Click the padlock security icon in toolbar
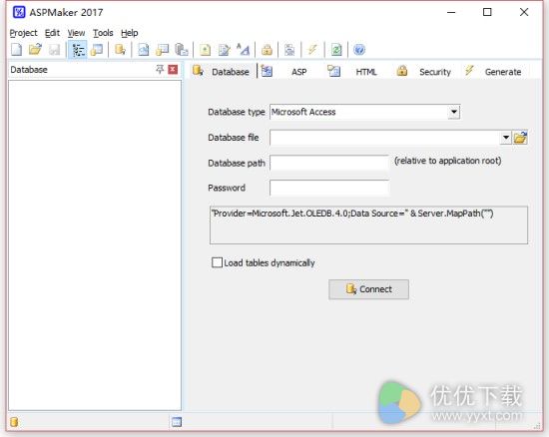This screenshot has width=549, height=437. (267, 50)
